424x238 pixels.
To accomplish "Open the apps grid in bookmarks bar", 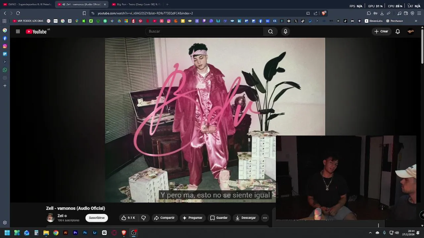I will pyautogui.click(x=4, y=21).
